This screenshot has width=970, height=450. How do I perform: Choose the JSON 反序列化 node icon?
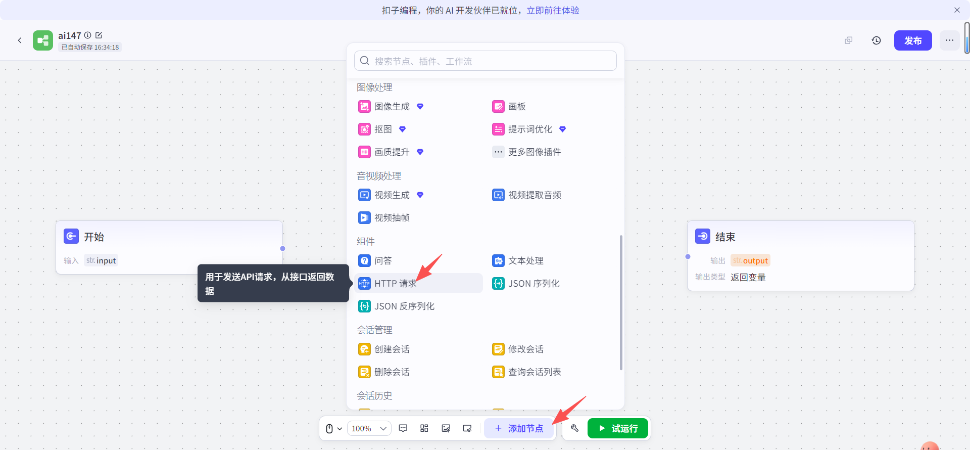[364, 306]
